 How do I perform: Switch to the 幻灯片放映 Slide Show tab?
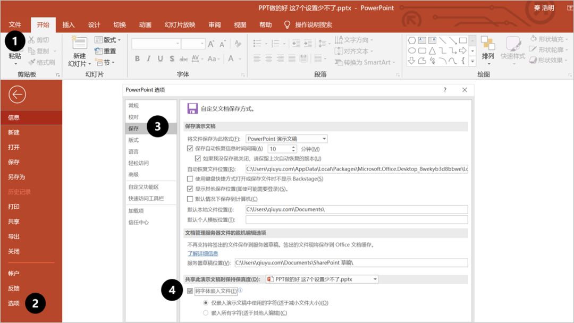(180, 24)
